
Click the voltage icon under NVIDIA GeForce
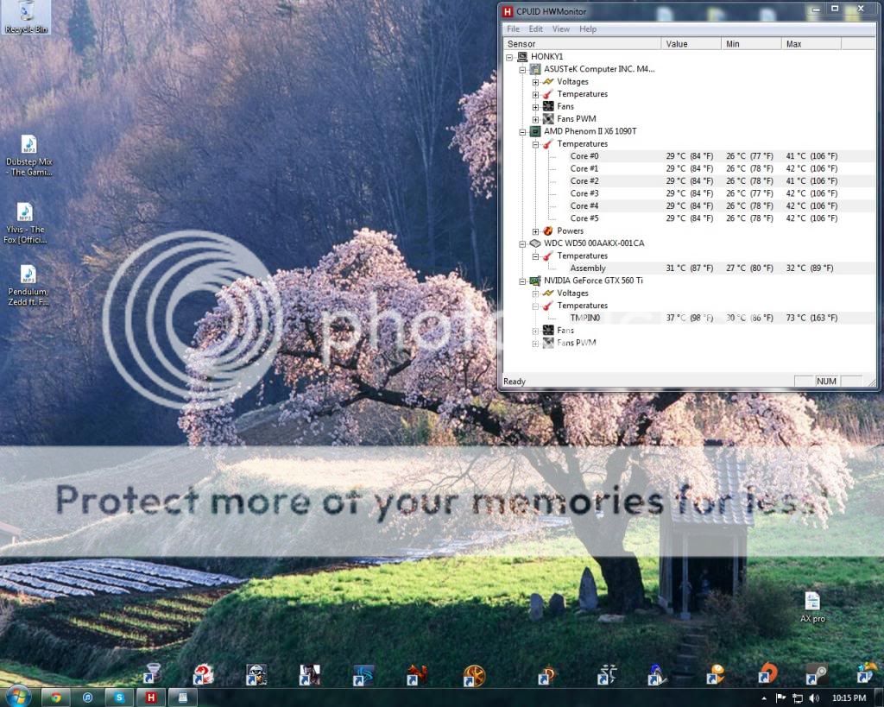pyautogui.click(x=548, y=294)
